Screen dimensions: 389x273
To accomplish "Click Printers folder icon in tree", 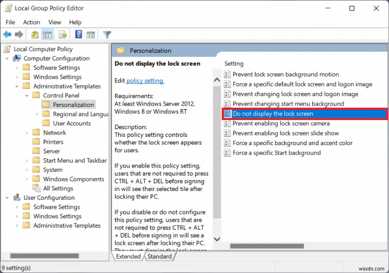I will (36, 142).
